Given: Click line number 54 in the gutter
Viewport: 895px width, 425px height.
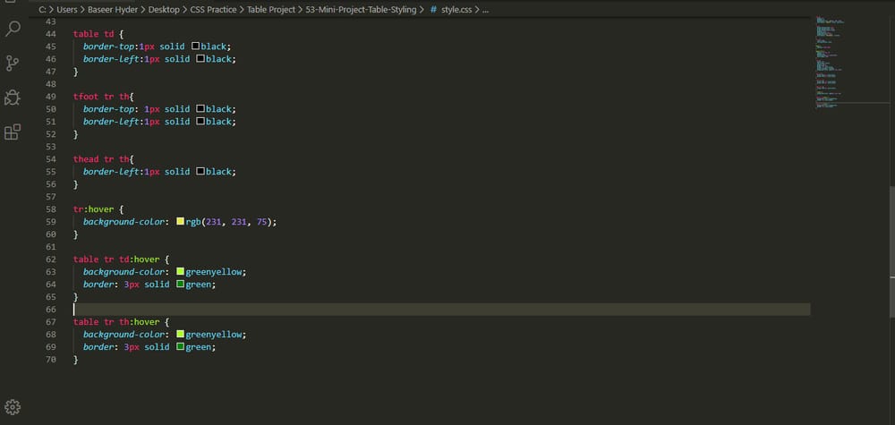Looking at the screenshot, I should click(x=51, y=158).
